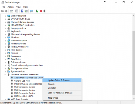Screen dimensions: 135x104
Task: Click the mouse icon for Mice and other pointing devices
Action: (9, 34)
